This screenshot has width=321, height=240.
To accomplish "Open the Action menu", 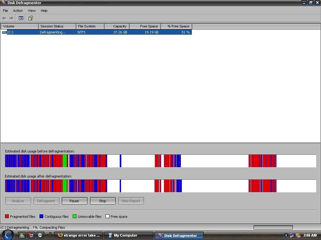I will coord(18,11).
